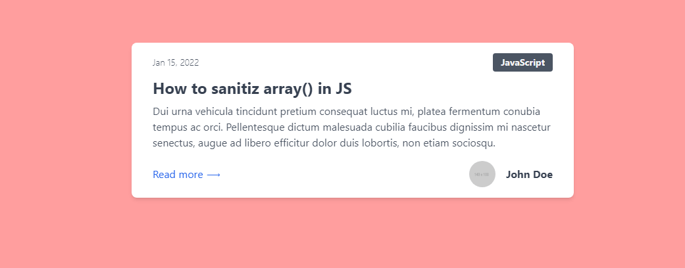
Task: Click the date Jan 15, 2022
Action: click(x=176, y=63)
